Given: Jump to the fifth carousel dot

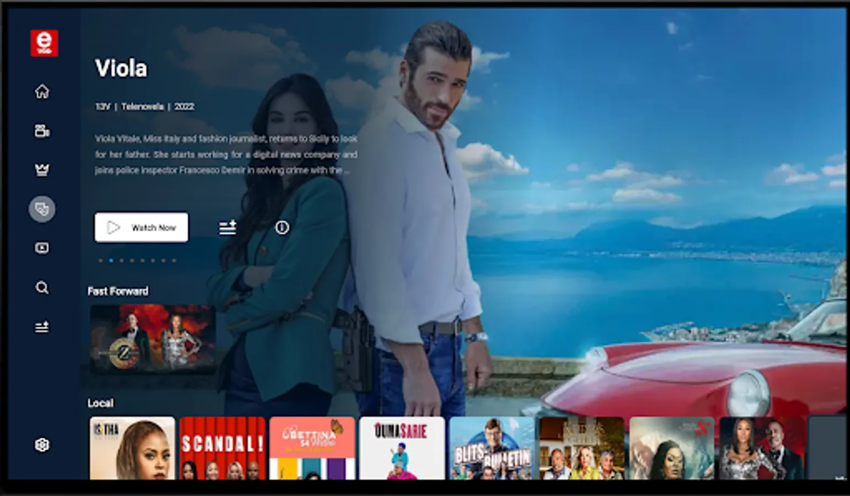Looking at the screenshot, I should click(x=141, y=261).
